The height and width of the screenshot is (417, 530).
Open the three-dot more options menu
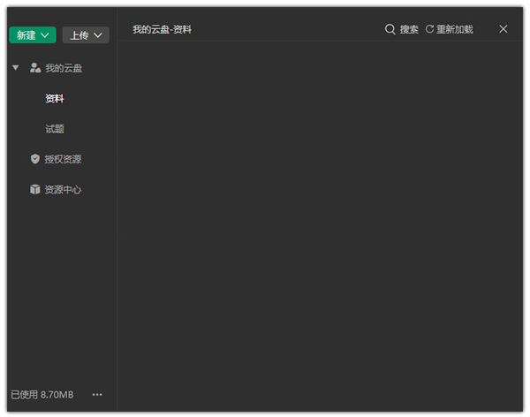[x=97, y=394]
